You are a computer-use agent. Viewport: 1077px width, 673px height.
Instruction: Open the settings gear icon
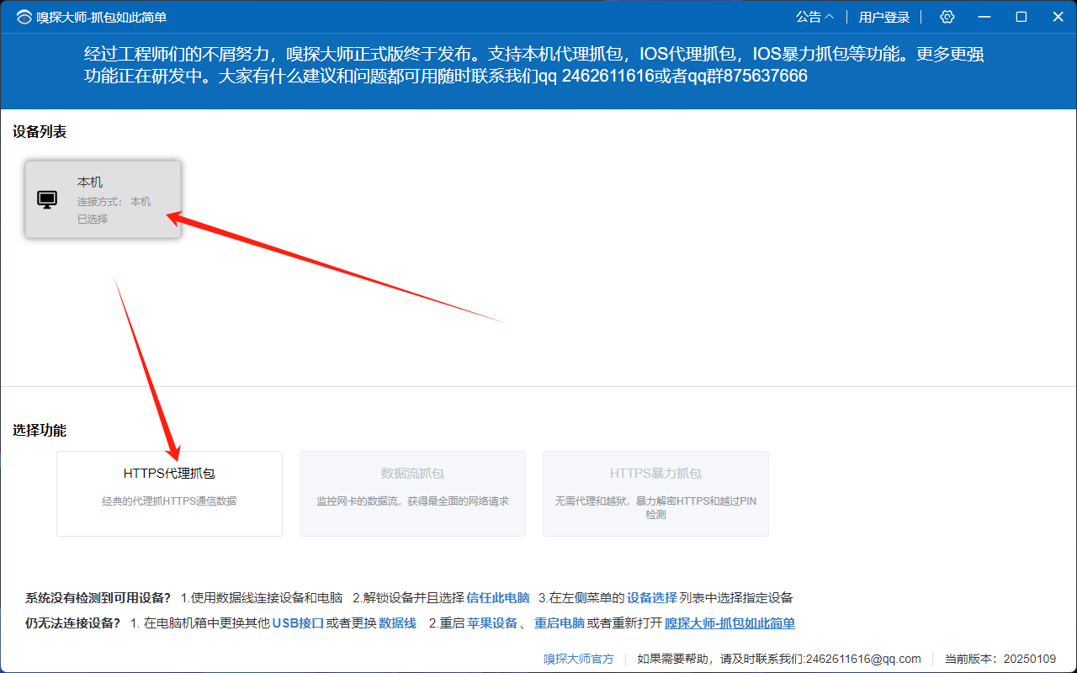(947, 17)
